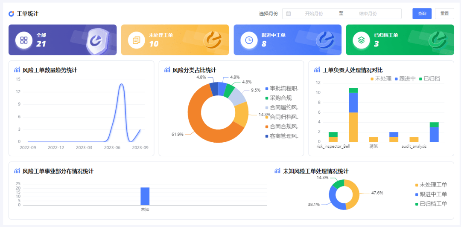Open the 结束月份 end month picker

click(368, 14)
